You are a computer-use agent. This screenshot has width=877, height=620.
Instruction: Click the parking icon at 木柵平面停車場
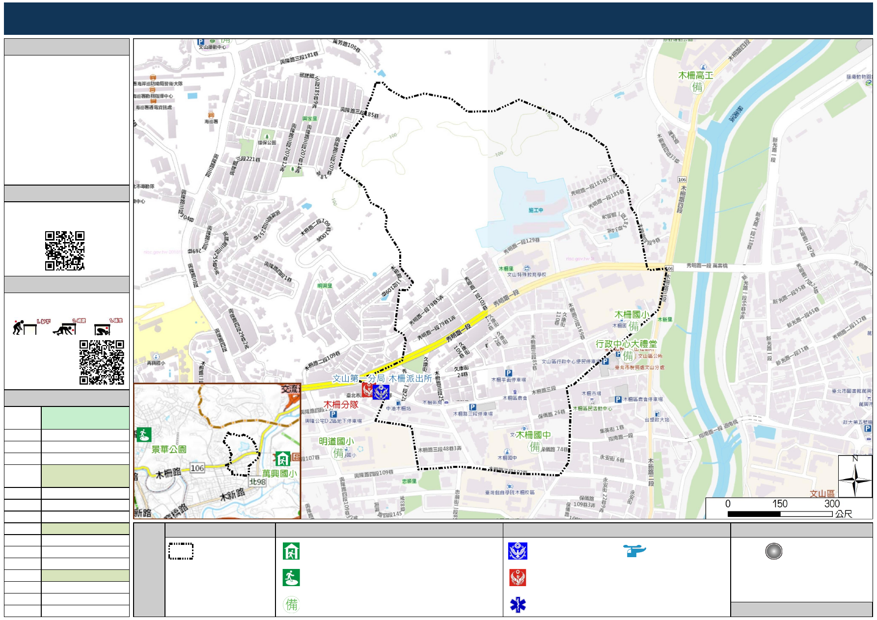coord(509,373)
